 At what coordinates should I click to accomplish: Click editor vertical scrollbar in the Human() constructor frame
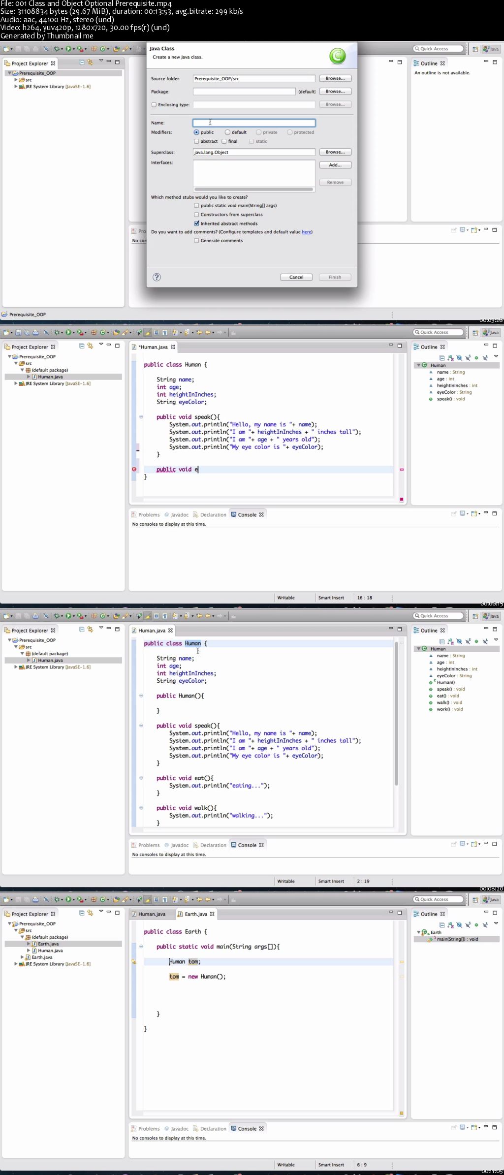(x=396, y=713)
